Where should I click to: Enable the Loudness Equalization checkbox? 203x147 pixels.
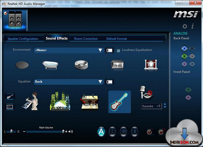point(118,50)
